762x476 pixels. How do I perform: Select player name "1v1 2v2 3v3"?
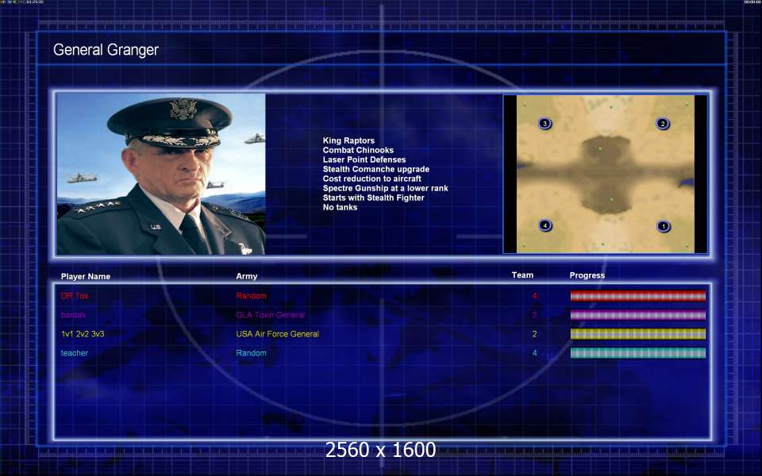point(83,334)
